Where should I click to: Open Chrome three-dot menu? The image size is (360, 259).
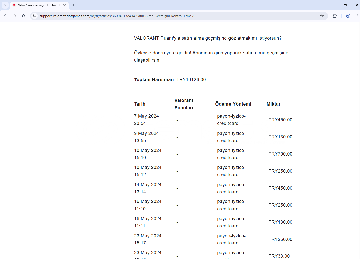pos(357,16)
